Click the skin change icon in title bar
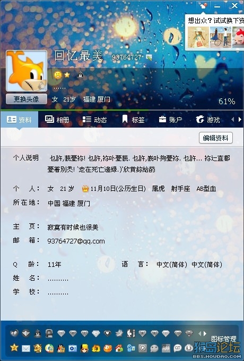 [203, 5]
